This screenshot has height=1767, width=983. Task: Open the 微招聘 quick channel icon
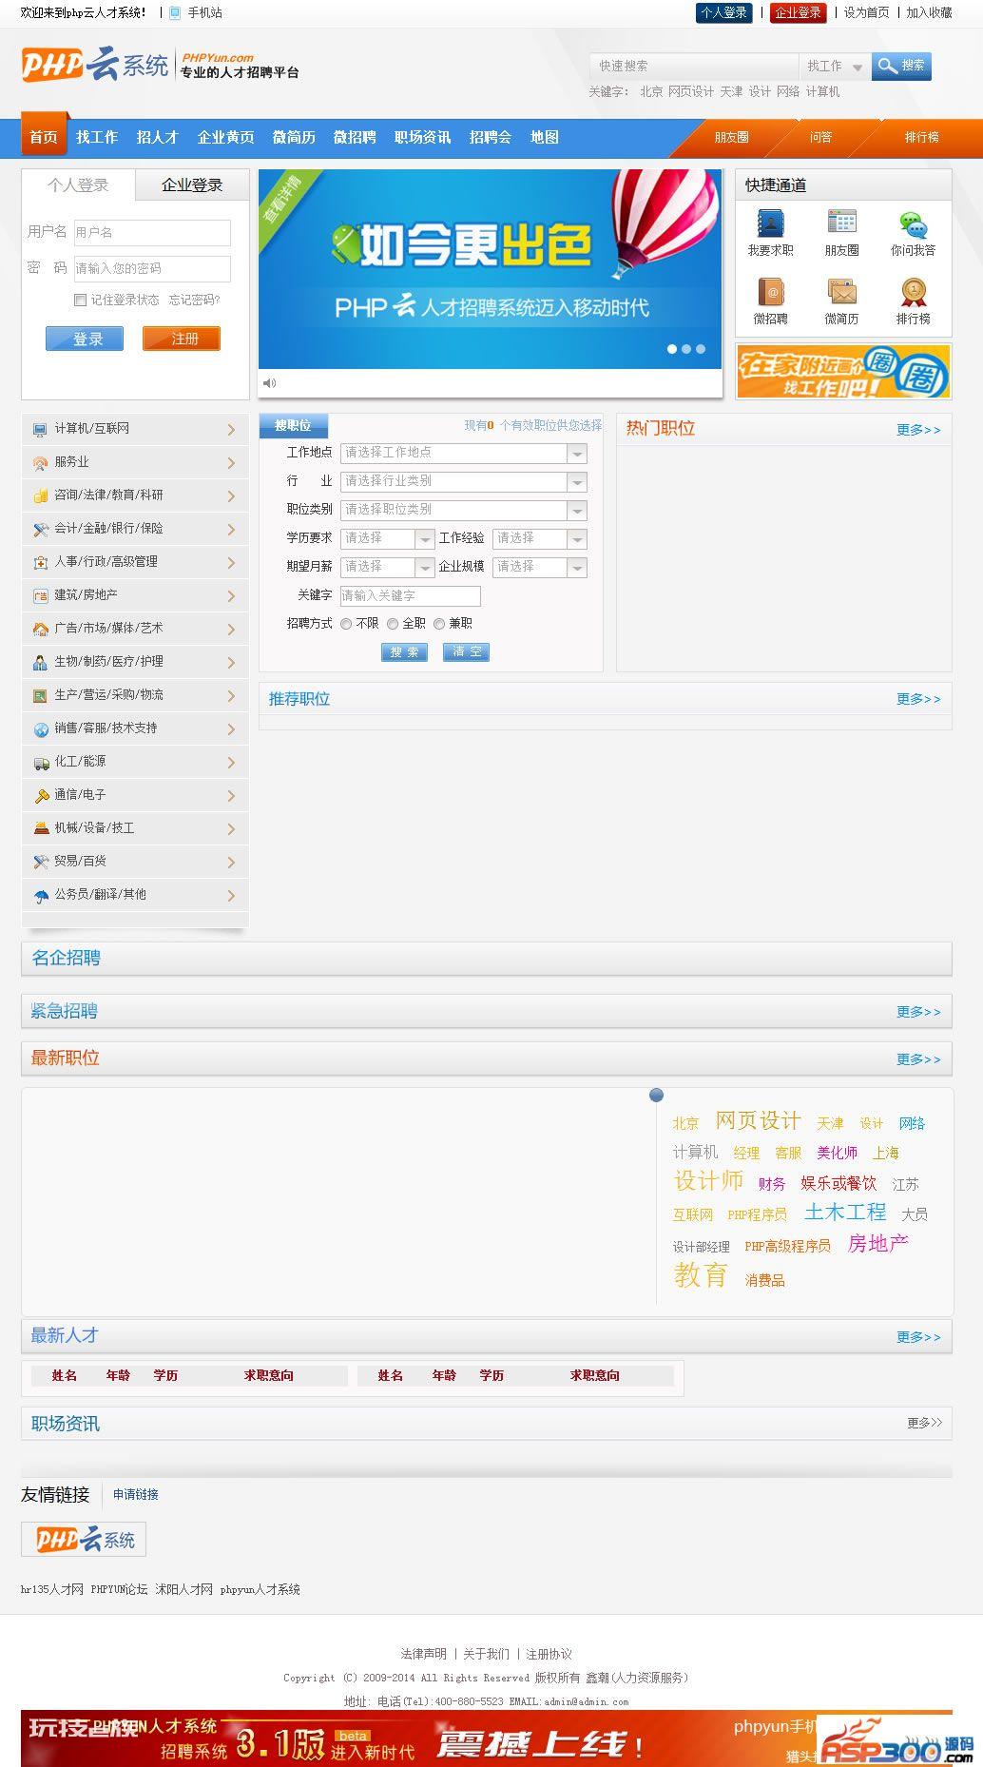(770, 292)
